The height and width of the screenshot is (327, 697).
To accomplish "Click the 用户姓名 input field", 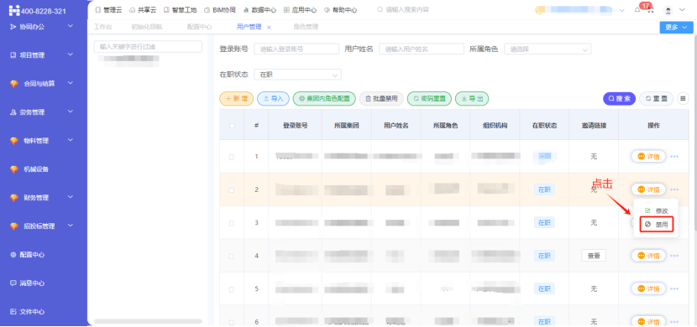I will pos(422,49).
